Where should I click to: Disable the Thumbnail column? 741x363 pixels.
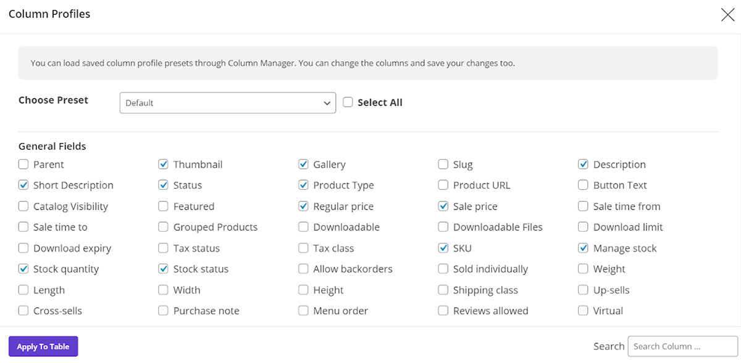[x=163, y=164]
